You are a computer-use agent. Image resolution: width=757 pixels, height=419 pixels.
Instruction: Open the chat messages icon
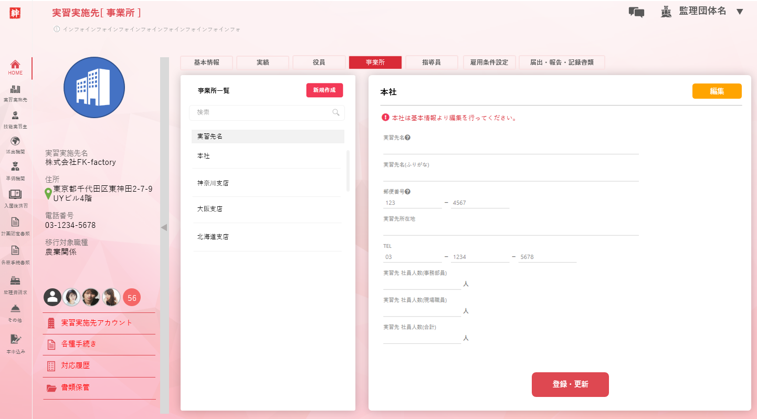click(x=636, y=12)
